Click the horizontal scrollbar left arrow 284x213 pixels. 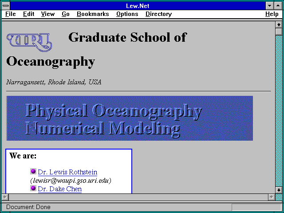(x=5, y=197)
